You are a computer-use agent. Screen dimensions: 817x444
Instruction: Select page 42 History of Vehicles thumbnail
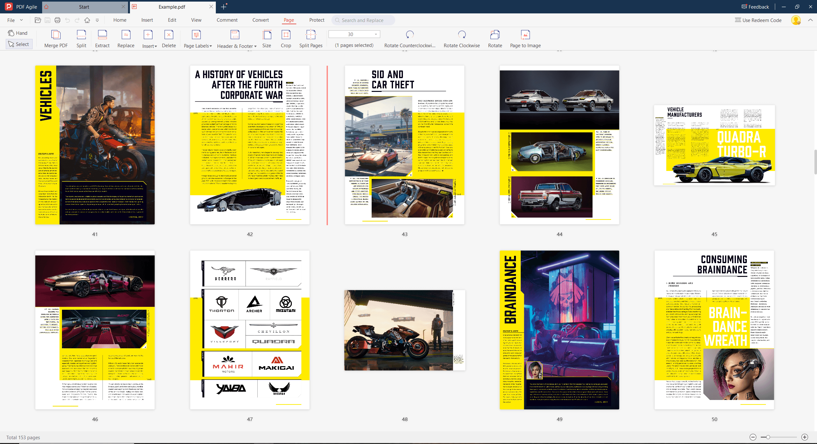pos(250,145)
